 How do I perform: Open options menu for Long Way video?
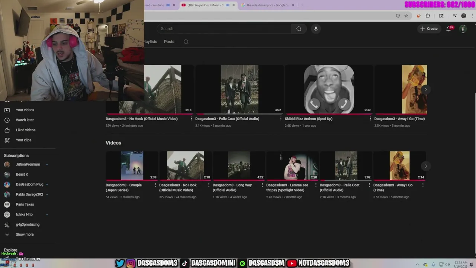262,185
